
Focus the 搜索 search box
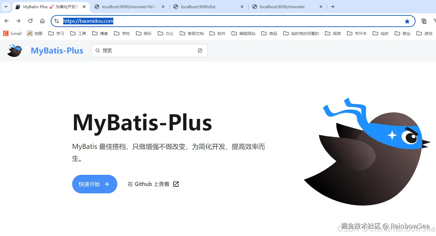coord(149,51)
